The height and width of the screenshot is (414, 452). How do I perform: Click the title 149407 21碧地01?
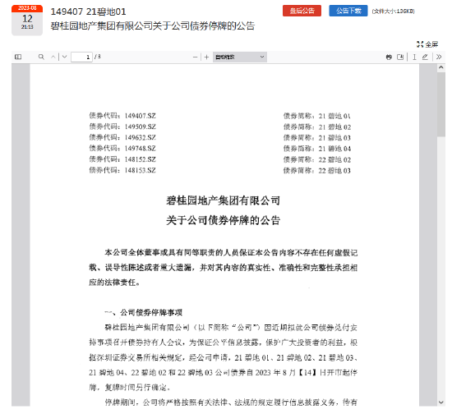tap(88, 11)
